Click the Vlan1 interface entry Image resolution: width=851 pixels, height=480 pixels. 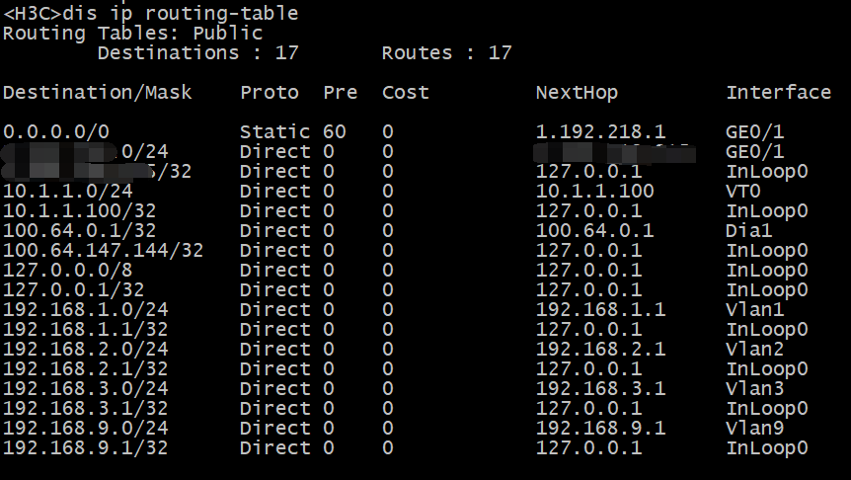pos(754,309)
